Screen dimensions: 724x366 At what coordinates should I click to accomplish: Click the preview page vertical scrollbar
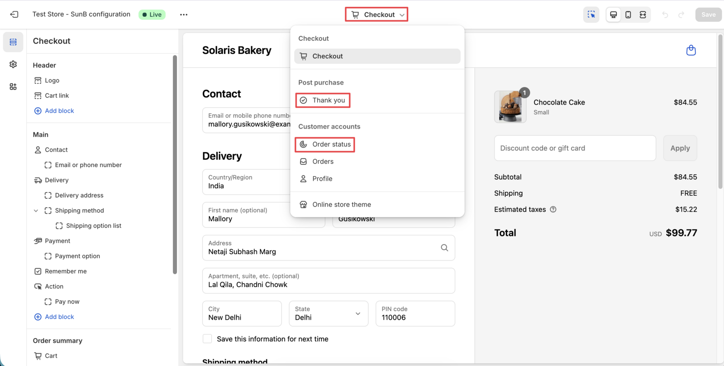click(720, 111)
